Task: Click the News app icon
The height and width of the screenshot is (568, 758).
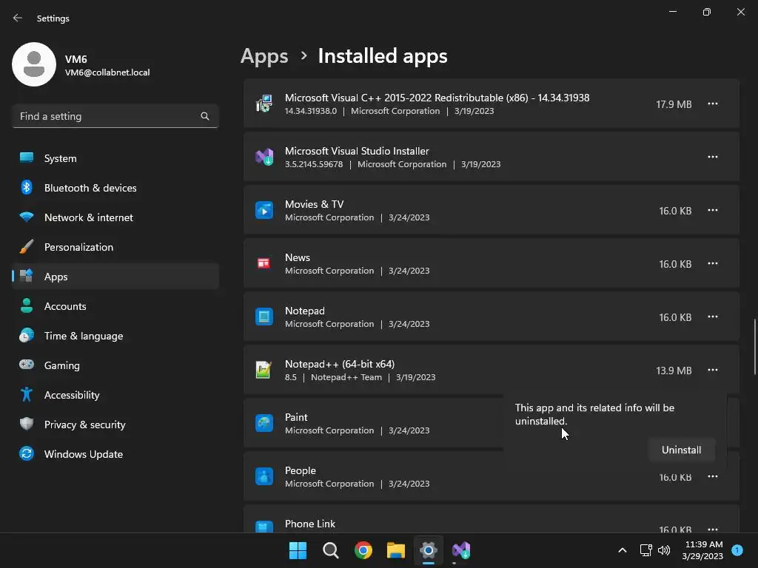Action: 264,263
